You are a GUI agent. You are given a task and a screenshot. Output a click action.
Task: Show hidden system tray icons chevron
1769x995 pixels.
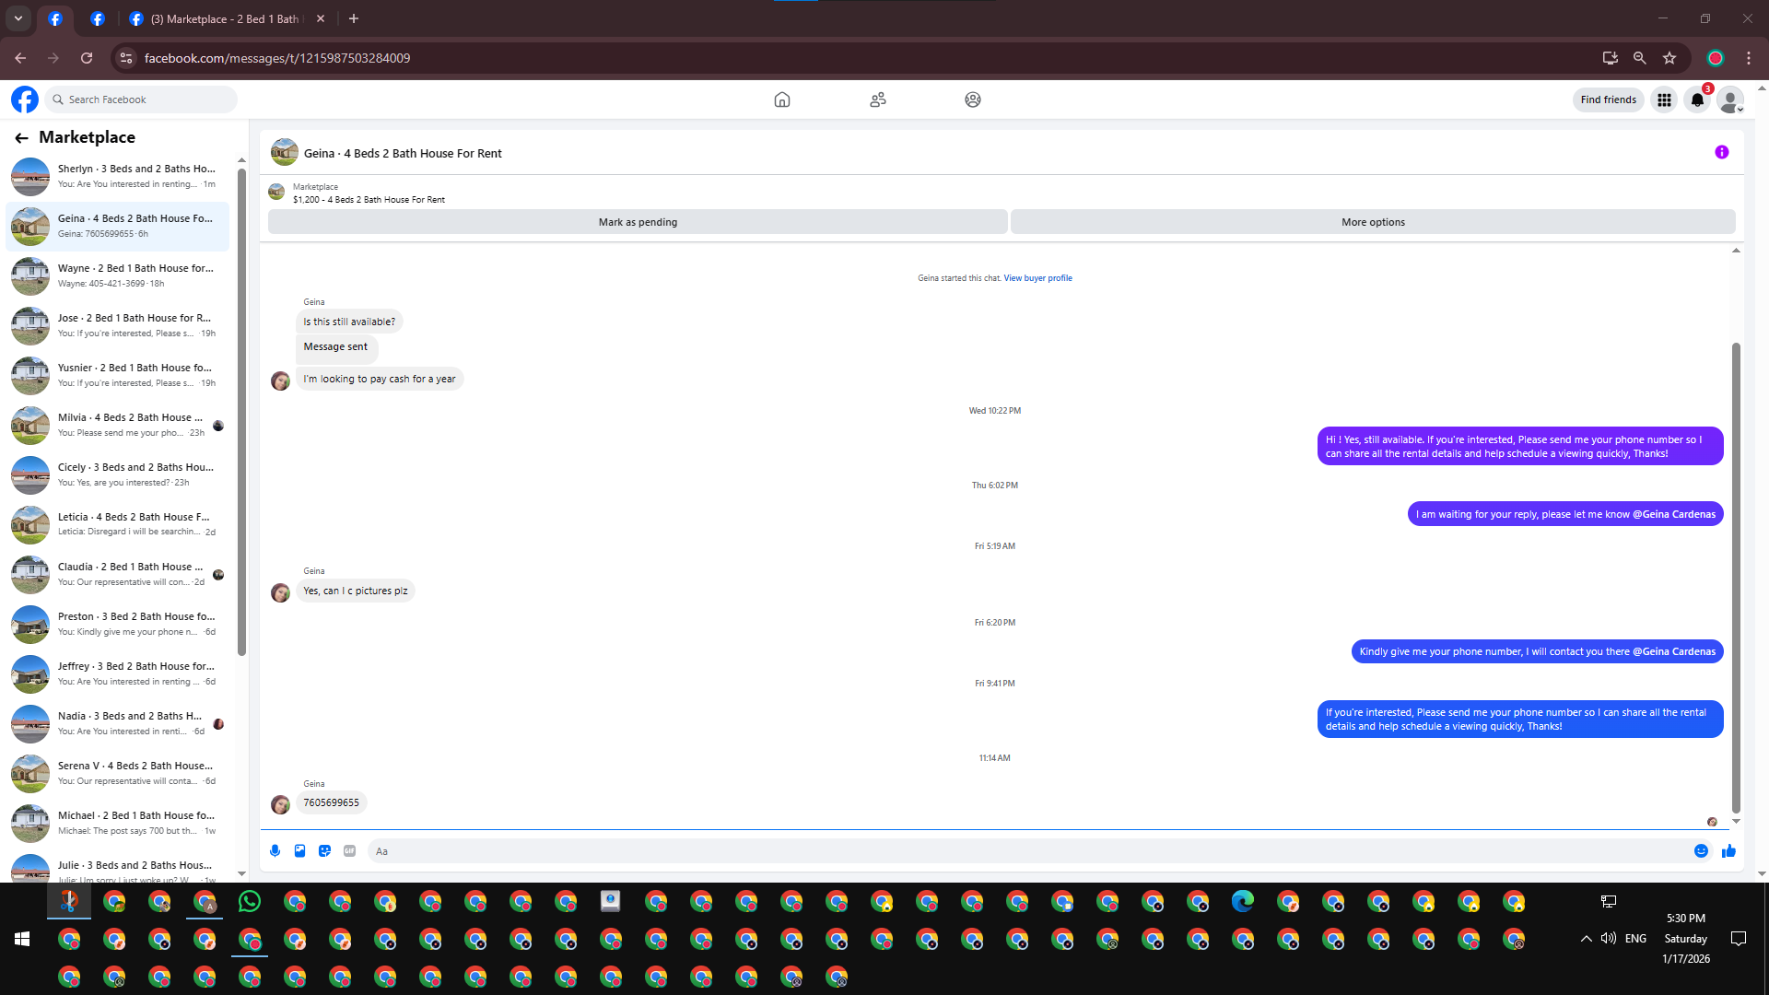click(x=1586, y=939)
